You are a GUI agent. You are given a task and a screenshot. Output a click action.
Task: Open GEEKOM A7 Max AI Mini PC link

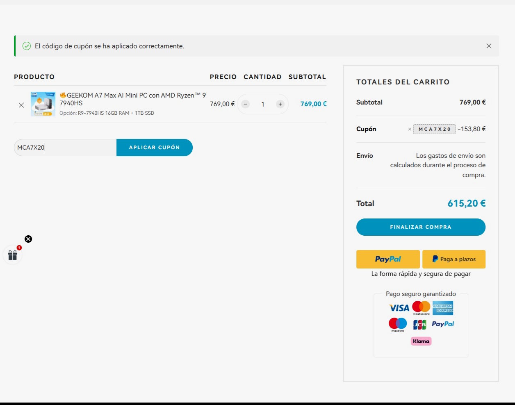pos(132,99)
